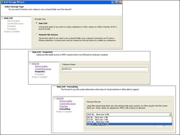The height and width of the screenshot is (135, 180).
Task: Select the Network File System radio button
Action: coord(37,34)
